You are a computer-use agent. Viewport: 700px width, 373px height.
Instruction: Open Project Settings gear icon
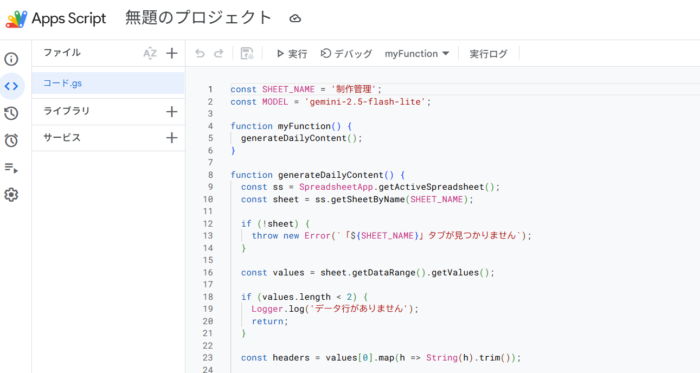[11, 195]
